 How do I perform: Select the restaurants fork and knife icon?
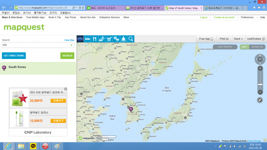[x=95, y=39]
